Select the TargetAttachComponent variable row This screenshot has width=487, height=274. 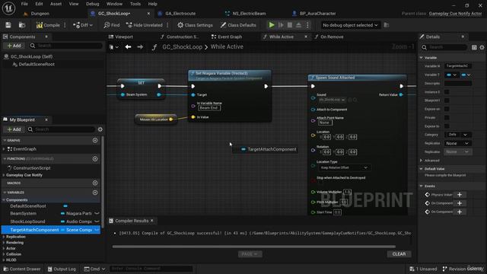click(51, 230)
